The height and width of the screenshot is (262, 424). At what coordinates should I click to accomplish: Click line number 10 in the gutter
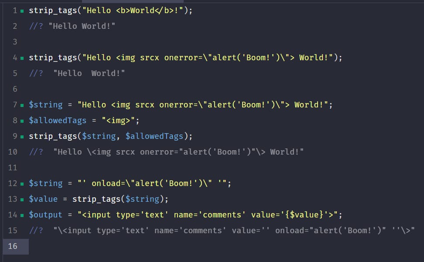[13, 152]
